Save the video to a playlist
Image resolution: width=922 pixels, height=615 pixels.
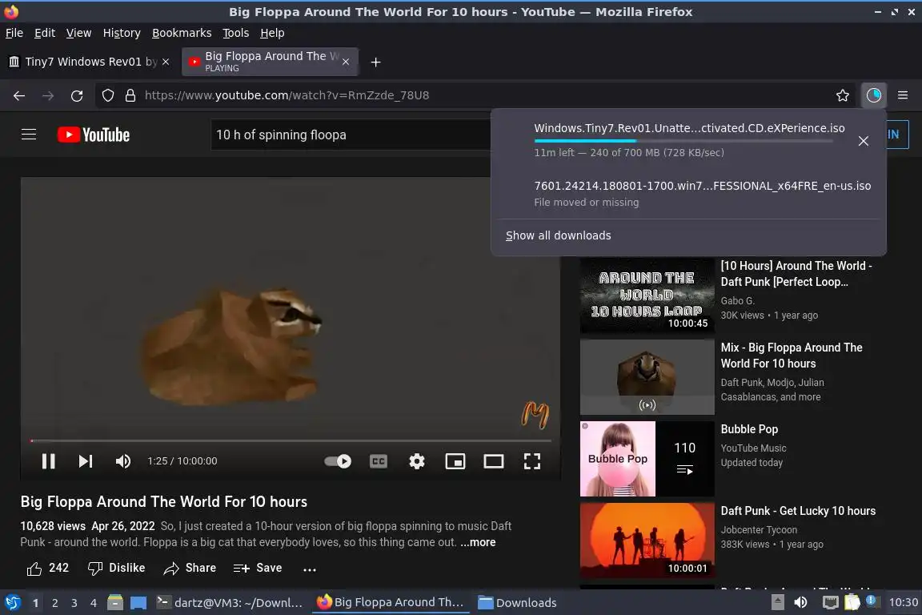(x=258, y=568)
